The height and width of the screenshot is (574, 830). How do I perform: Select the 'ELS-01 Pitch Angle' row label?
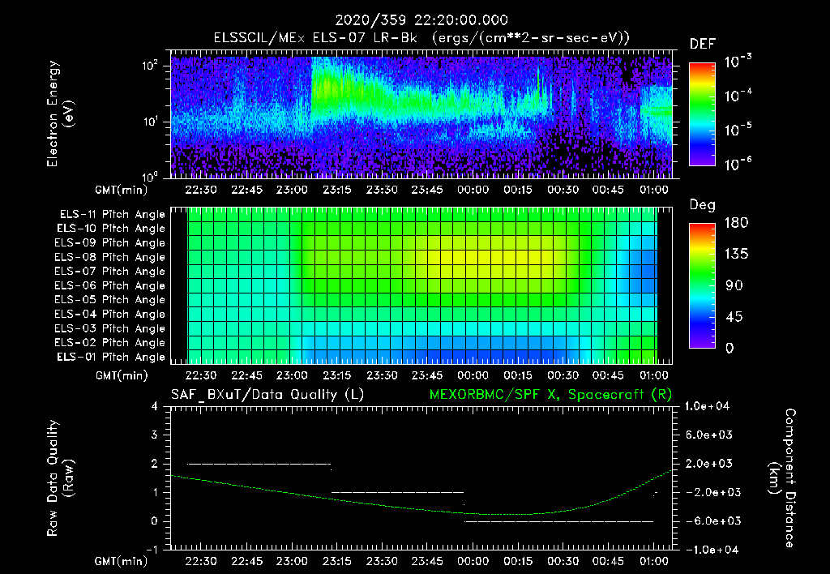point(111,357)
